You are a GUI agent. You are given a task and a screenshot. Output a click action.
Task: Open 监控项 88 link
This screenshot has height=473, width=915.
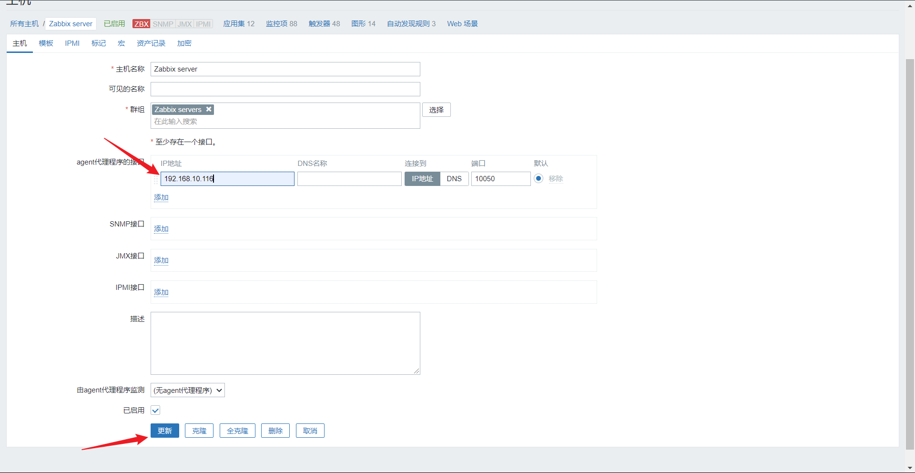click(x=282, y=24)
